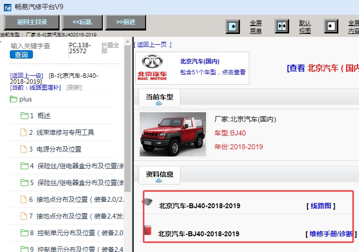Viewport: 359px width, 252px height.
Task: Open the 北京汽车(国内) brand link
Action: pos(200,61)
